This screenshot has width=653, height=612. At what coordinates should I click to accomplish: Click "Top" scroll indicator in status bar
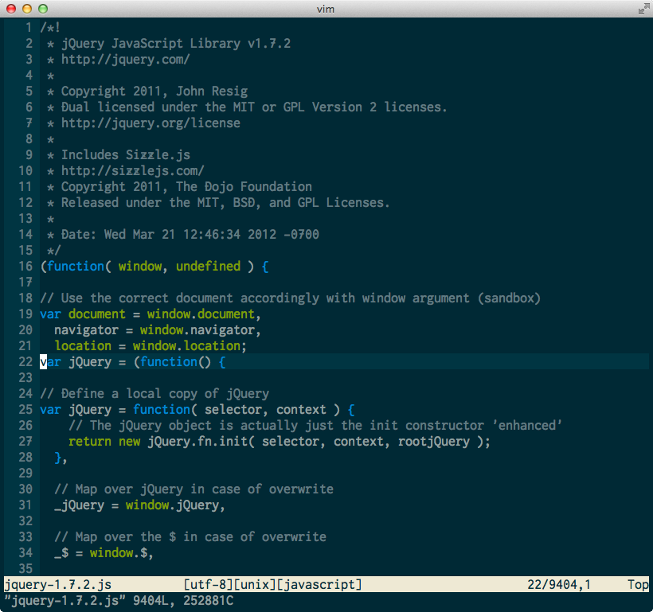click(x=638, y=584)
